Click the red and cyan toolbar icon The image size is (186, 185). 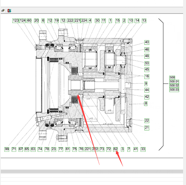coord(9,11)
